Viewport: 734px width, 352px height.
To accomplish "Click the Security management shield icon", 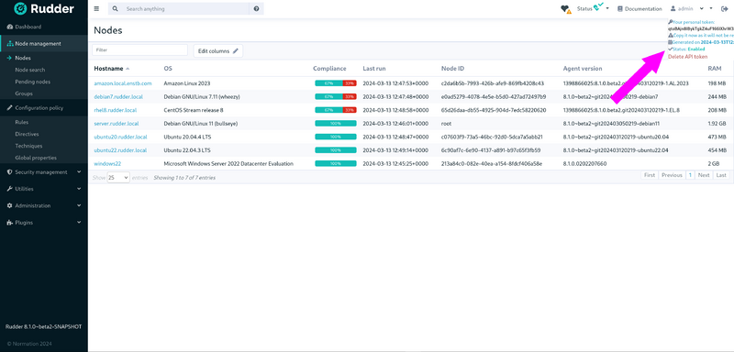I will pyautogui.click(x=10, y=172).
